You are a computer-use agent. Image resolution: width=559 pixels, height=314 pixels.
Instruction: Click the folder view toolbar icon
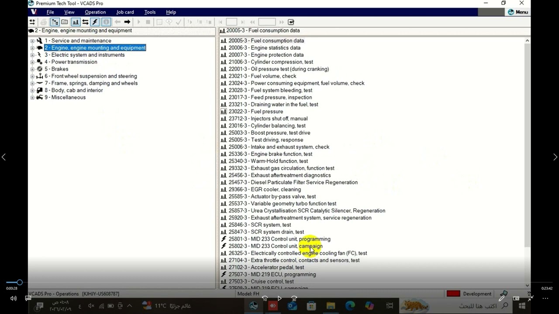pyautogui.click(x=65, y=22)
